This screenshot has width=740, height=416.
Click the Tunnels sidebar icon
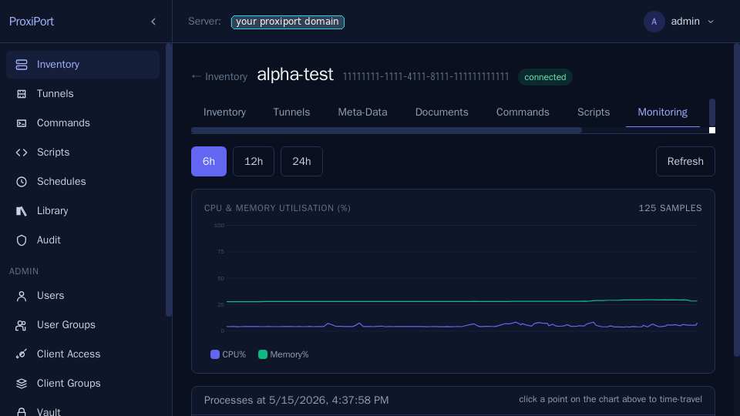coord(22,94)
